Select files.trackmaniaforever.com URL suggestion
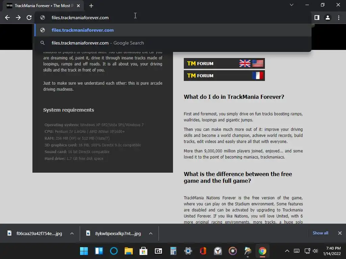 click(173, 30)
